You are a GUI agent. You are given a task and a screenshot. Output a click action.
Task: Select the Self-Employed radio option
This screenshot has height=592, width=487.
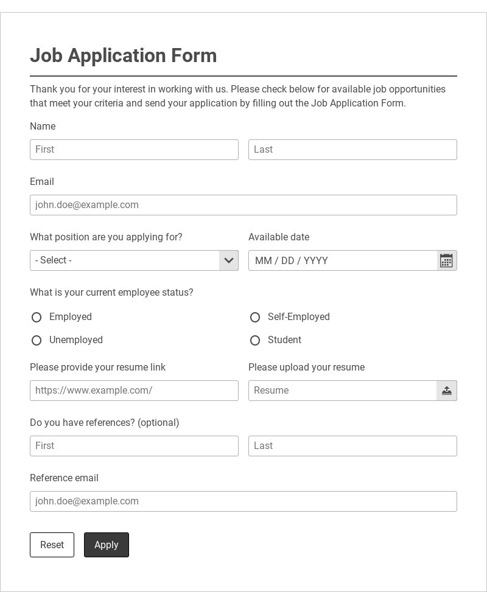pos(255,317)
